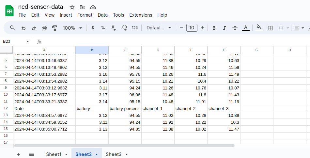Click the font size field showing 10
Viewport: 310px width, 158px height.
point(192,28)
